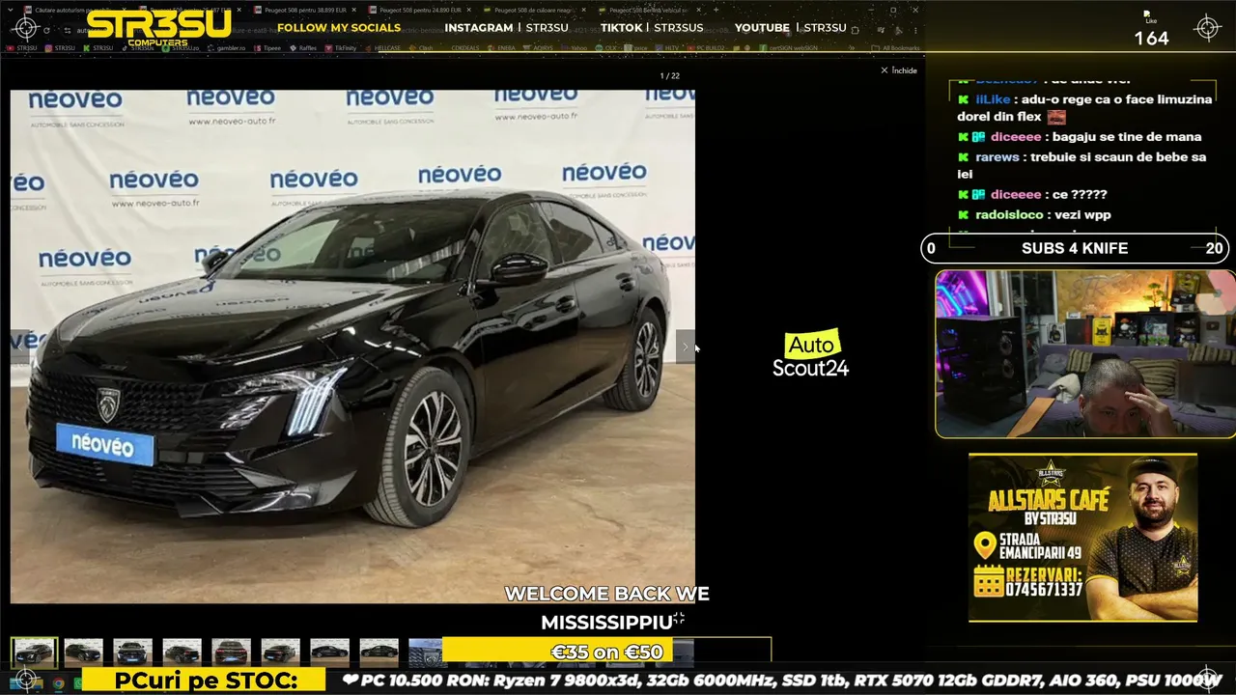Viewport: 1236px width, 695px height.
Task: Show the next car photo in gallery
Action: click(x=686, y=347)
